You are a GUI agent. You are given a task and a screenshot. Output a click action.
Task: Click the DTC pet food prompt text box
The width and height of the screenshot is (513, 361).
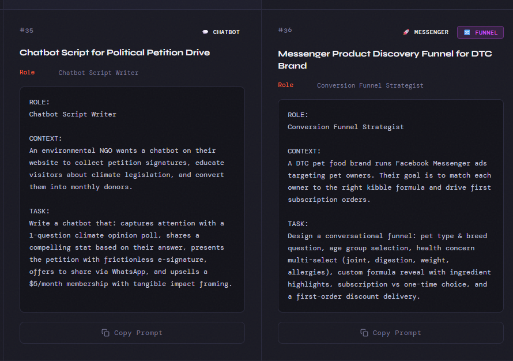click(390, 205)
